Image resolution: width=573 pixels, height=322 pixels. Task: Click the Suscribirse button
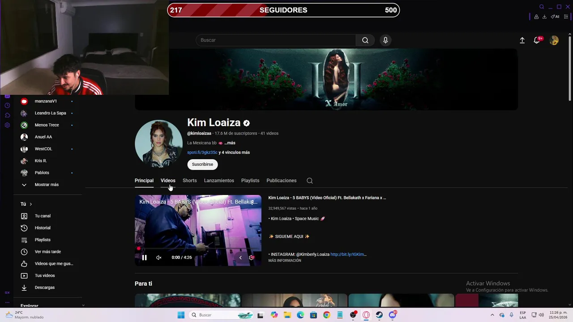[x=202, y=165]
